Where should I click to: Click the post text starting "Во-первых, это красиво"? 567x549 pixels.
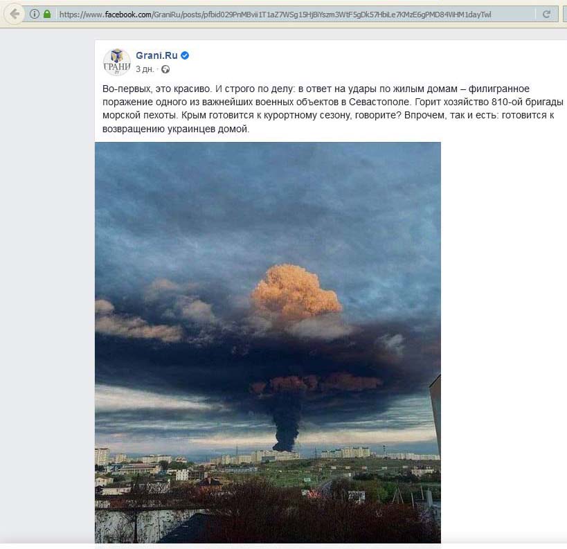(x=333, y=109)
